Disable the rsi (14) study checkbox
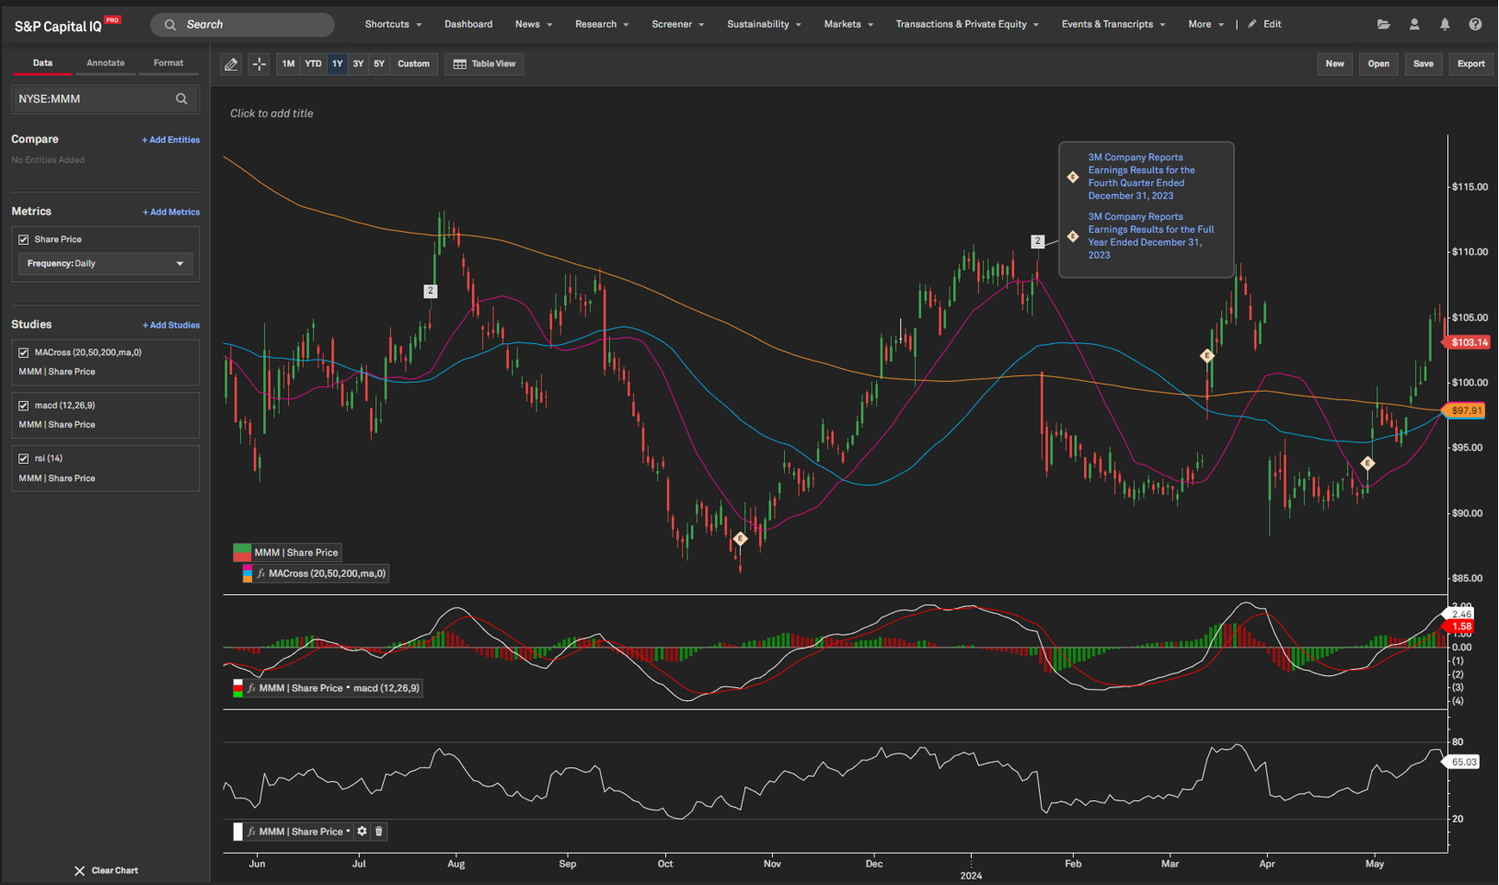Screen dimensions: 1499x885 tap(24, 458)
